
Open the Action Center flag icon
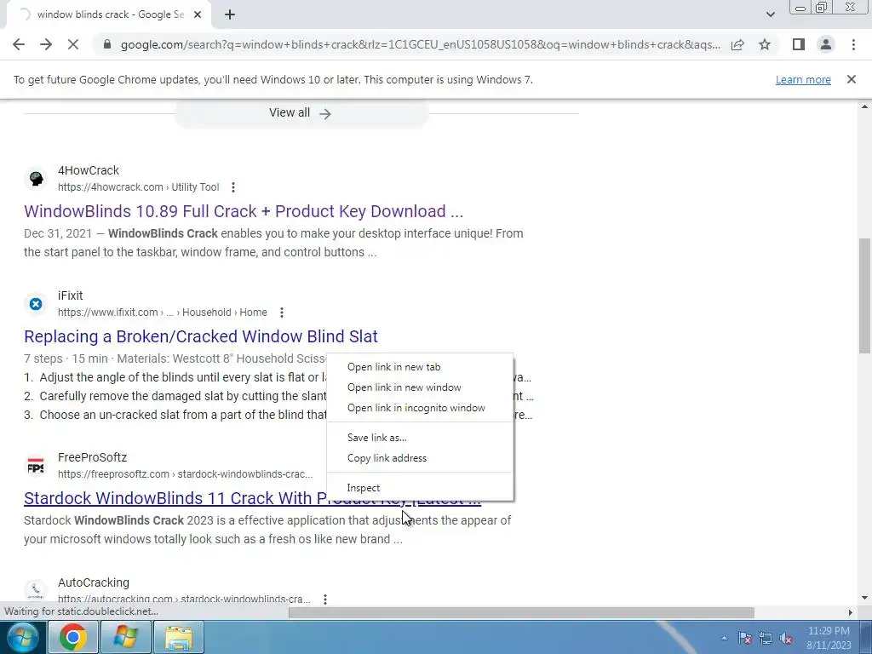click(x=744, y=639)
